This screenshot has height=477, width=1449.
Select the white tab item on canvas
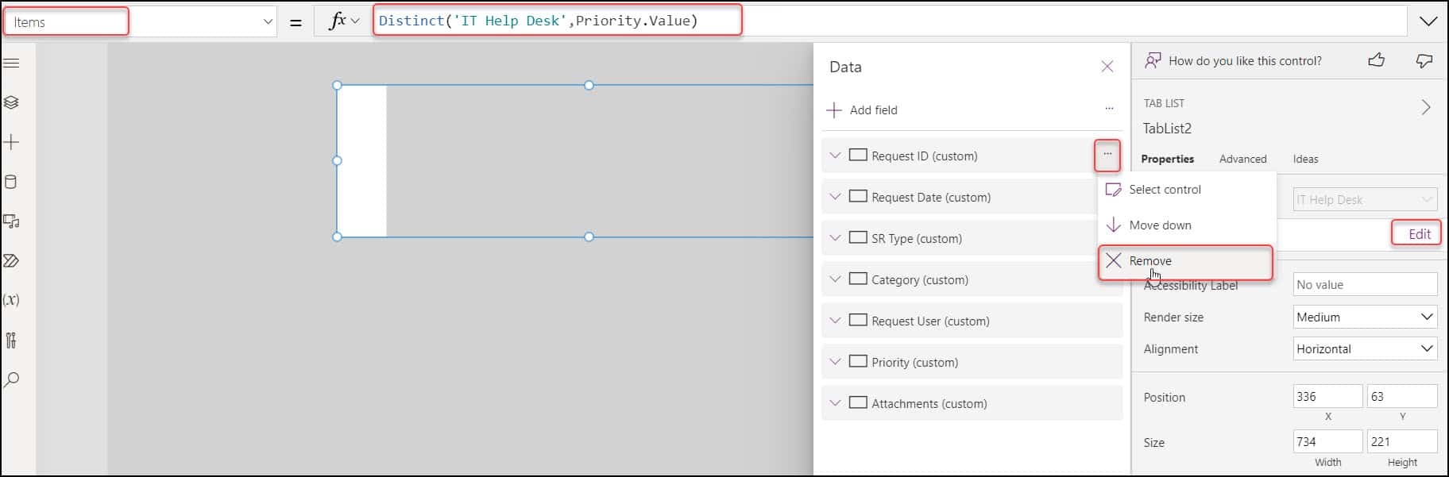(362, 161)
